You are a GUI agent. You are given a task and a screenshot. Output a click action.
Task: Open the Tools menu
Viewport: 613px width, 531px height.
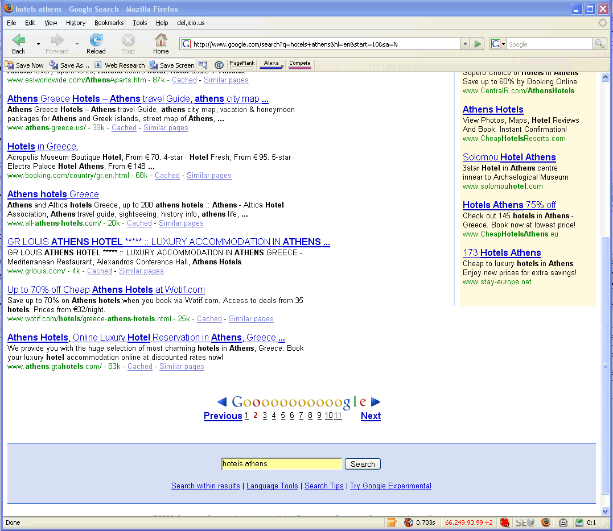[140, 23]
